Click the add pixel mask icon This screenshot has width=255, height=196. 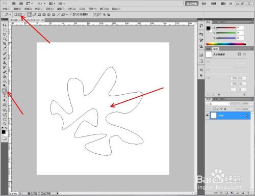239,54
